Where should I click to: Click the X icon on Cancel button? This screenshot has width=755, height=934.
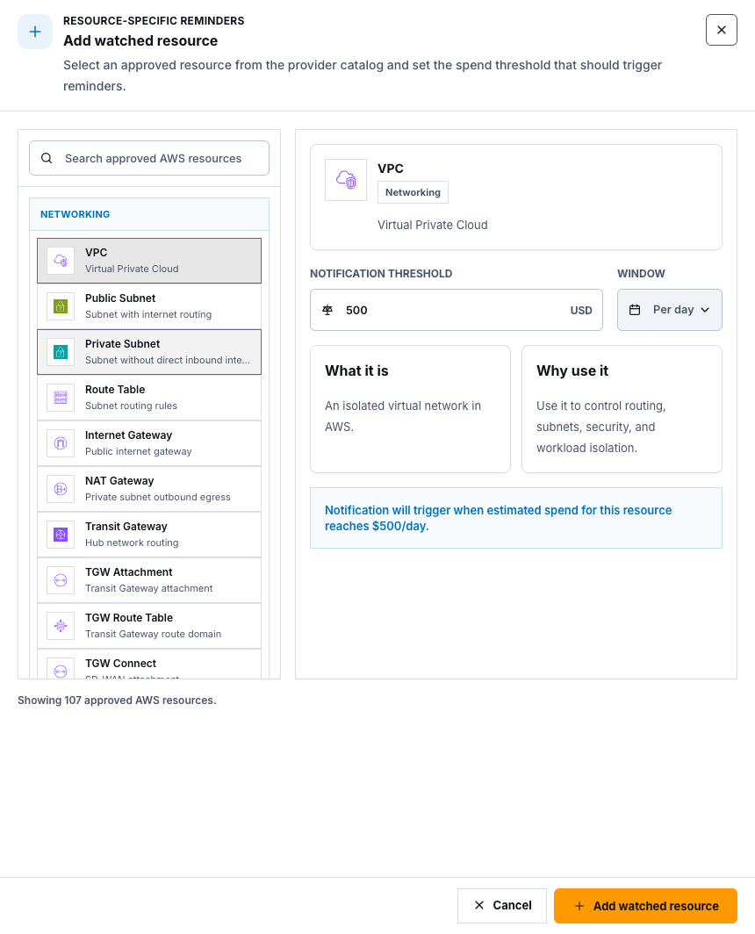(x=479, y=905)
